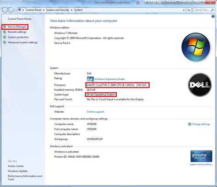217x187 pixels.
Task: Open Windows Update from See also
Action: pos(17,171)
